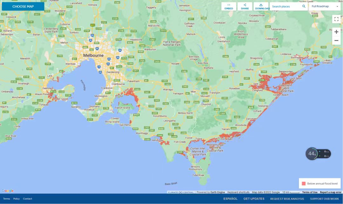This screenshot has width=343, height=204.
Task: Click the Google logo on map
Action: [x=8, y=191]
